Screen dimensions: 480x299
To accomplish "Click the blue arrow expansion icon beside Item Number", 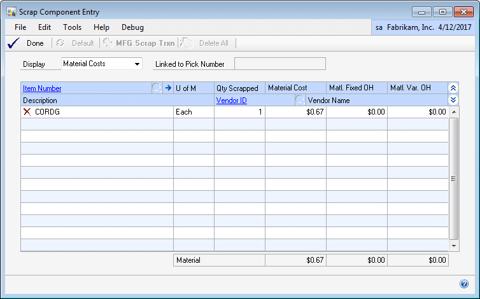I will tap(168, 88).
